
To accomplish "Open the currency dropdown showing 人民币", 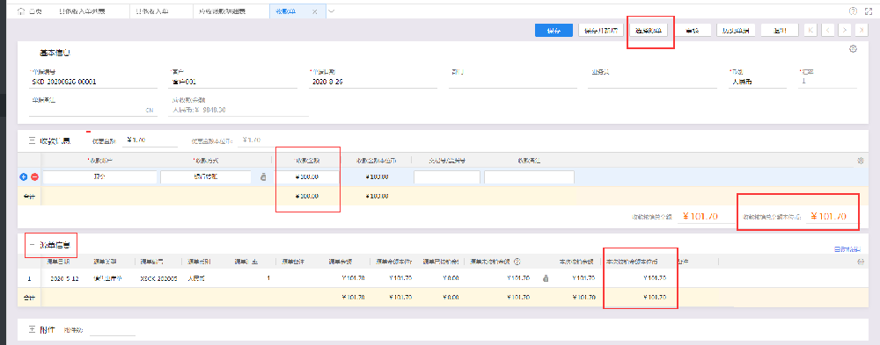I will (759, 82).
